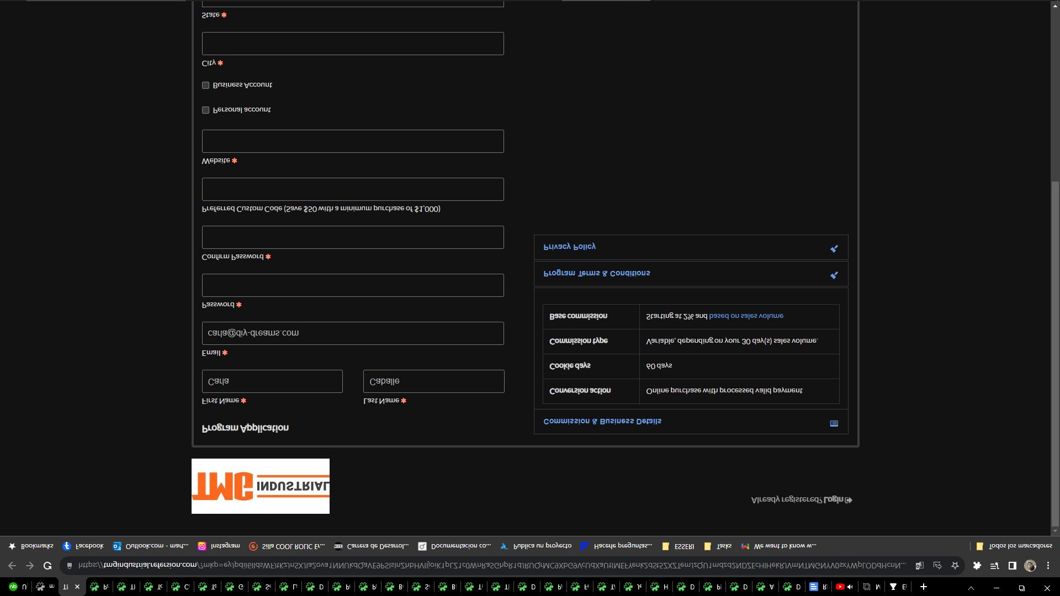Open the Bookmarks star shortcut
The image size is (1060, 596).
(31, 546)
